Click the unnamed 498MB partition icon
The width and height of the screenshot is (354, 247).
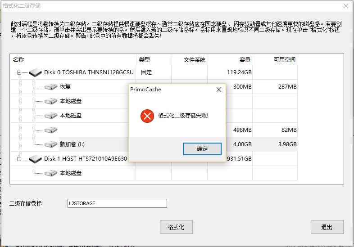[51, 130]
